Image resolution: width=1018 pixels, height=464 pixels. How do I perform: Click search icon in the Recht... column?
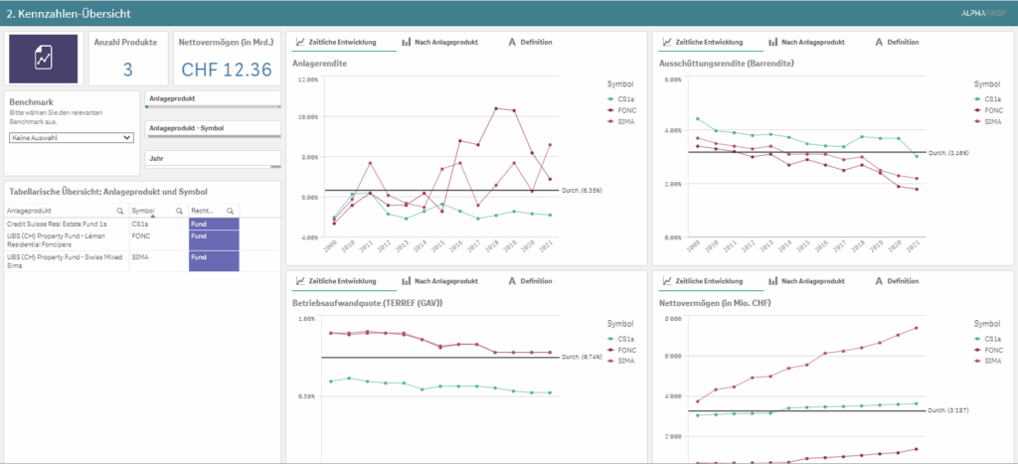(x=230, y=212)
